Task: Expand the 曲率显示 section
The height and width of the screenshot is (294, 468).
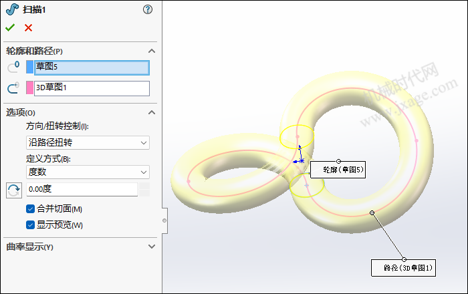Action: click(152, 247)
